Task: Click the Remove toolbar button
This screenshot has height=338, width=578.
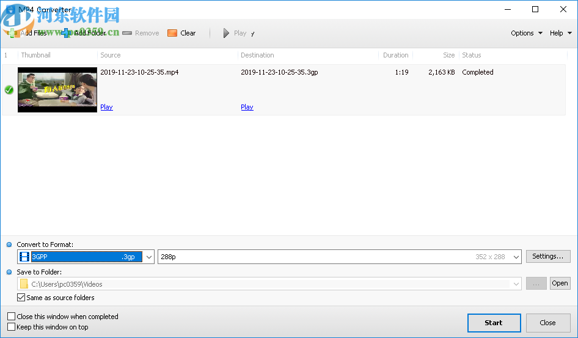Action: pos(141,33)
